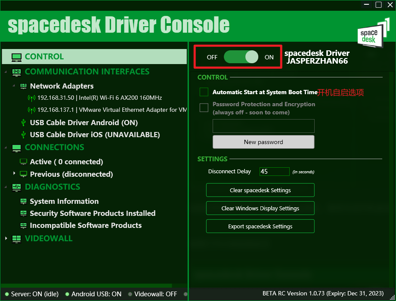The height and width of the screenshot is (301, 396).
Task: Maximize the spacedesk window
Action: click(379, 5)
